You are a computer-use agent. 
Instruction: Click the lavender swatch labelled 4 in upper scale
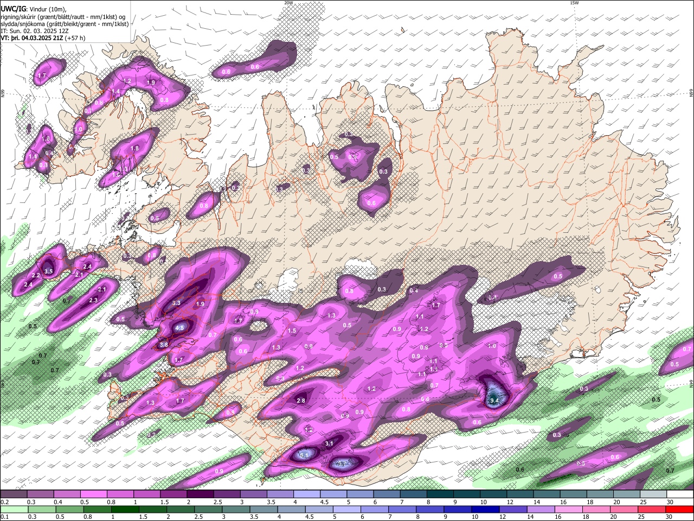click(x=307, y=494)
